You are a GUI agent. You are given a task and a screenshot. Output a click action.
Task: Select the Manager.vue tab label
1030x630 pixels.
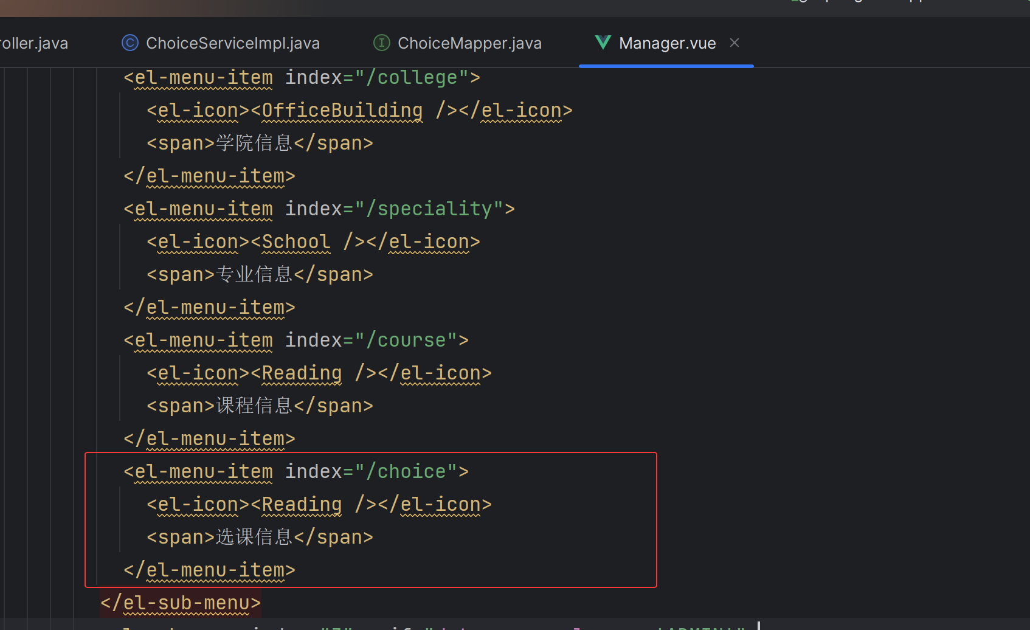pos(667,43)
